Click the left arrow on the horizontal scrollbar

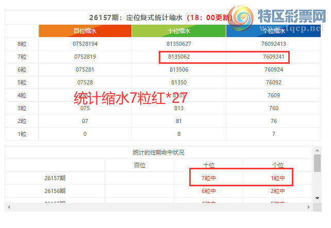(x=9, y=207)
